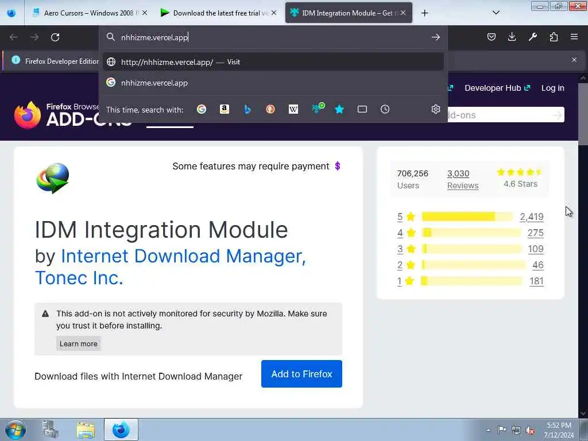Open the 3,030 Reviews link
588x441 pixels.
(463, 179)
